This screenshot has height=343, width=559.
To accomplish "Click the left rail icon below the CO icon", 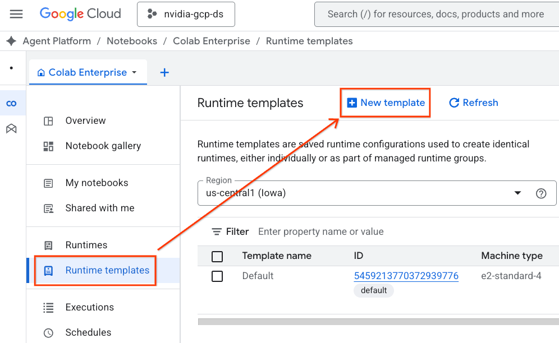I will tap(11, 128).
